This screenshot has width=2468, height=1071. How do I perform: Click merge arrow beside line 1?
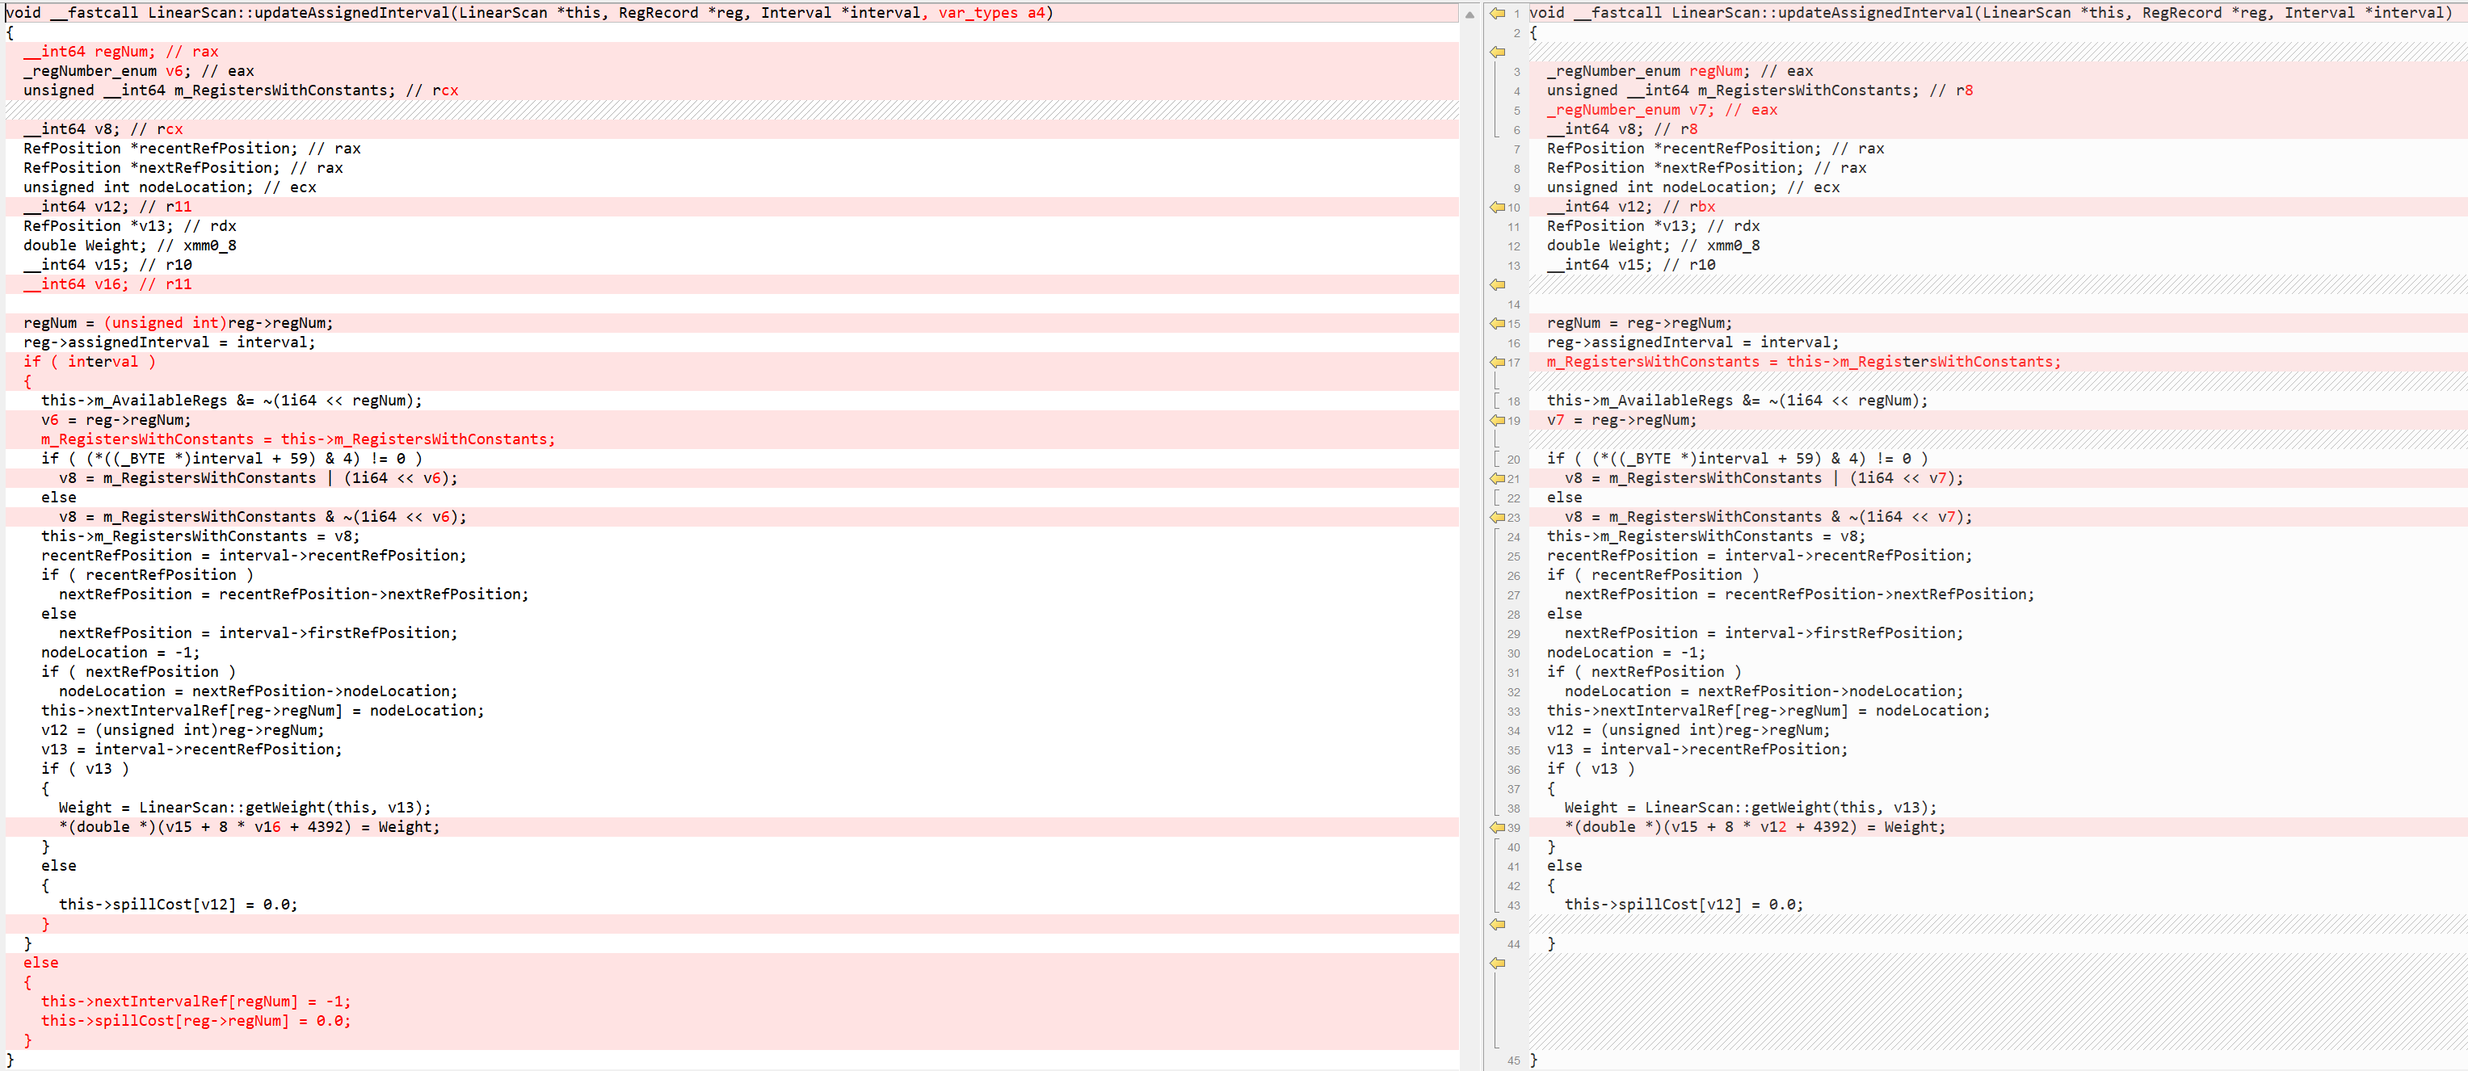tap(1496, 14)
